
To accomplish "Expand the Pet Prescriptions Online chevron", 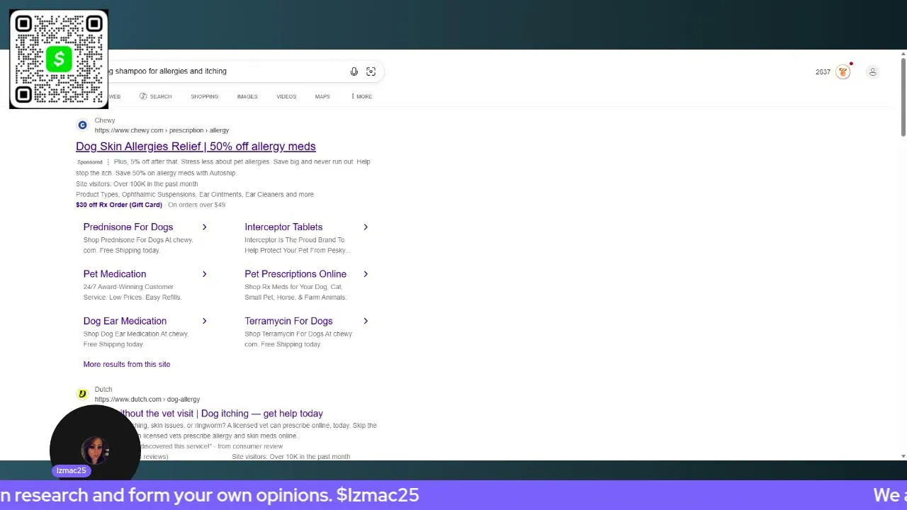I will click(366, 274).
